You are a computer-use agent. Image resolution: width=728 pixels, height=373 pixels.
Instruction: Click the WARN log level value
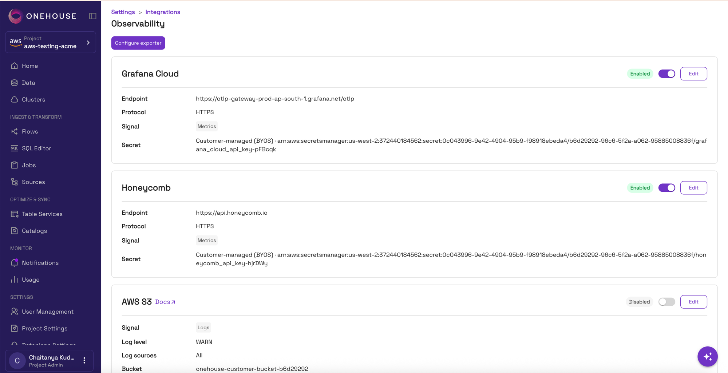point(204,342)
